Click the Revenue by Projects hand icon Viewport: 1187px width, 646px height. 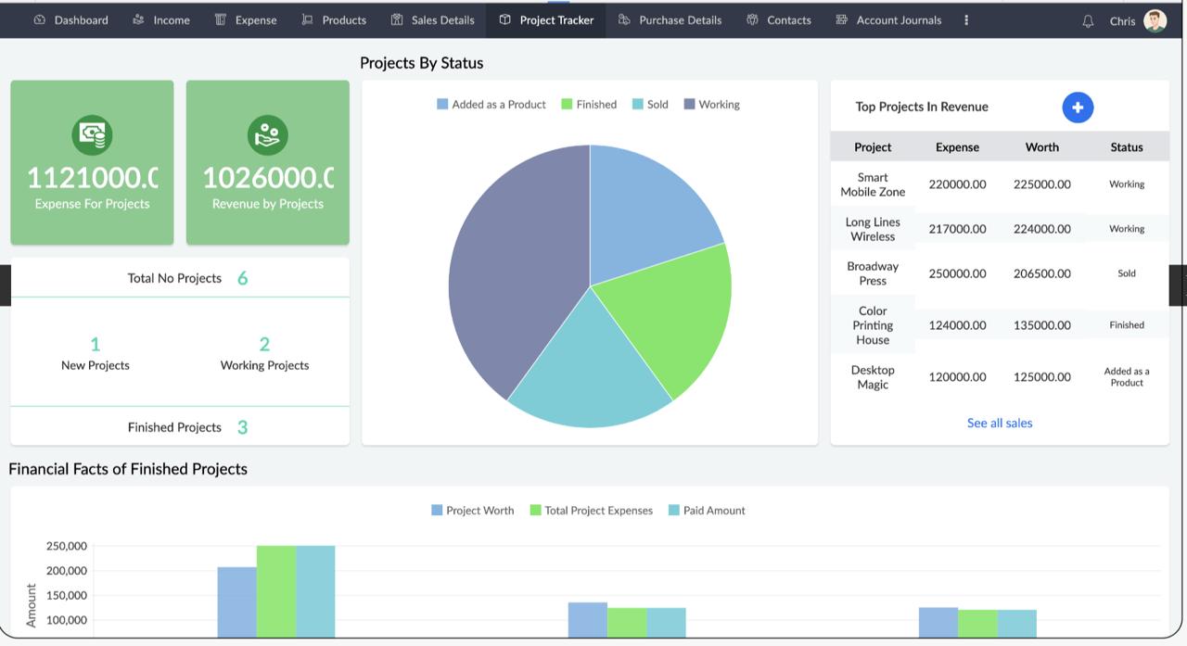tap(267, 135)
